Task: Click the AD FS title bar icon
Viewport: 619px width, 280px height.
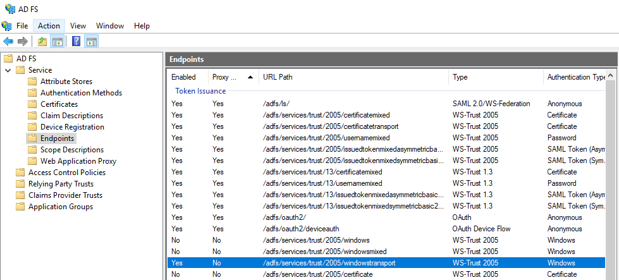Action: (x=10, y=9)
